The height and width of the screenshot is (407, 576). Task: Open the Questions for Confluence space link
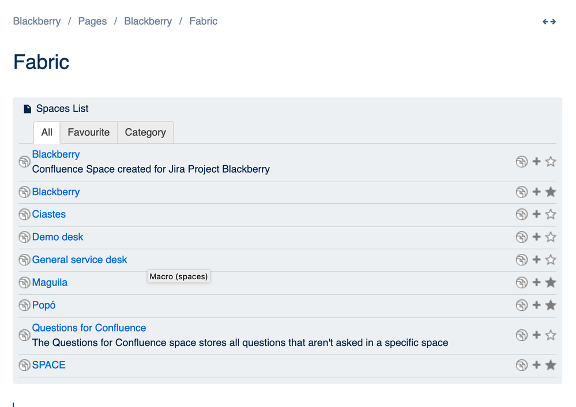(x=89, y=328)
